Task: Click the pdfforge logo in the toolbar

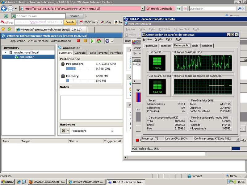Action: [x=7, y=22]
